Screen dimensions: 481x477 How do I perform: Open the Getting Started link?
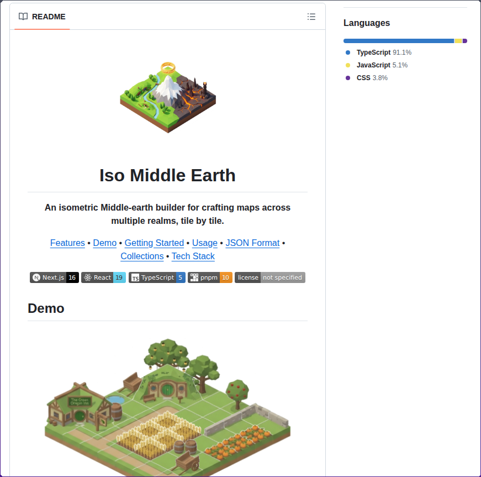(154, 243)
